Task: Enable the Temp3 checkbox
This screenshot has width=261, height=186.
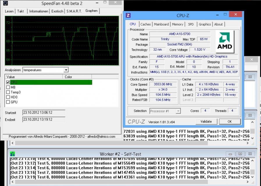Action: pos(8,92)
